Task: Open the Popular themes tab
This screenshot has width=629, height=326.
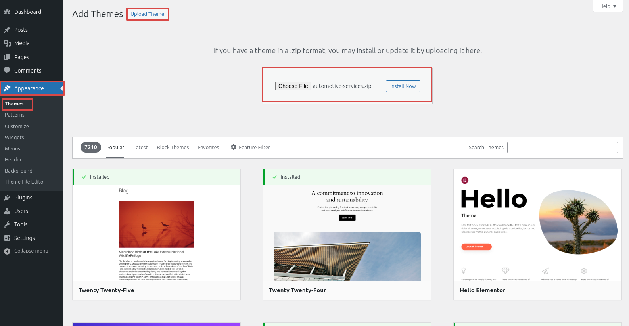Action: click(x=115, y=148)
